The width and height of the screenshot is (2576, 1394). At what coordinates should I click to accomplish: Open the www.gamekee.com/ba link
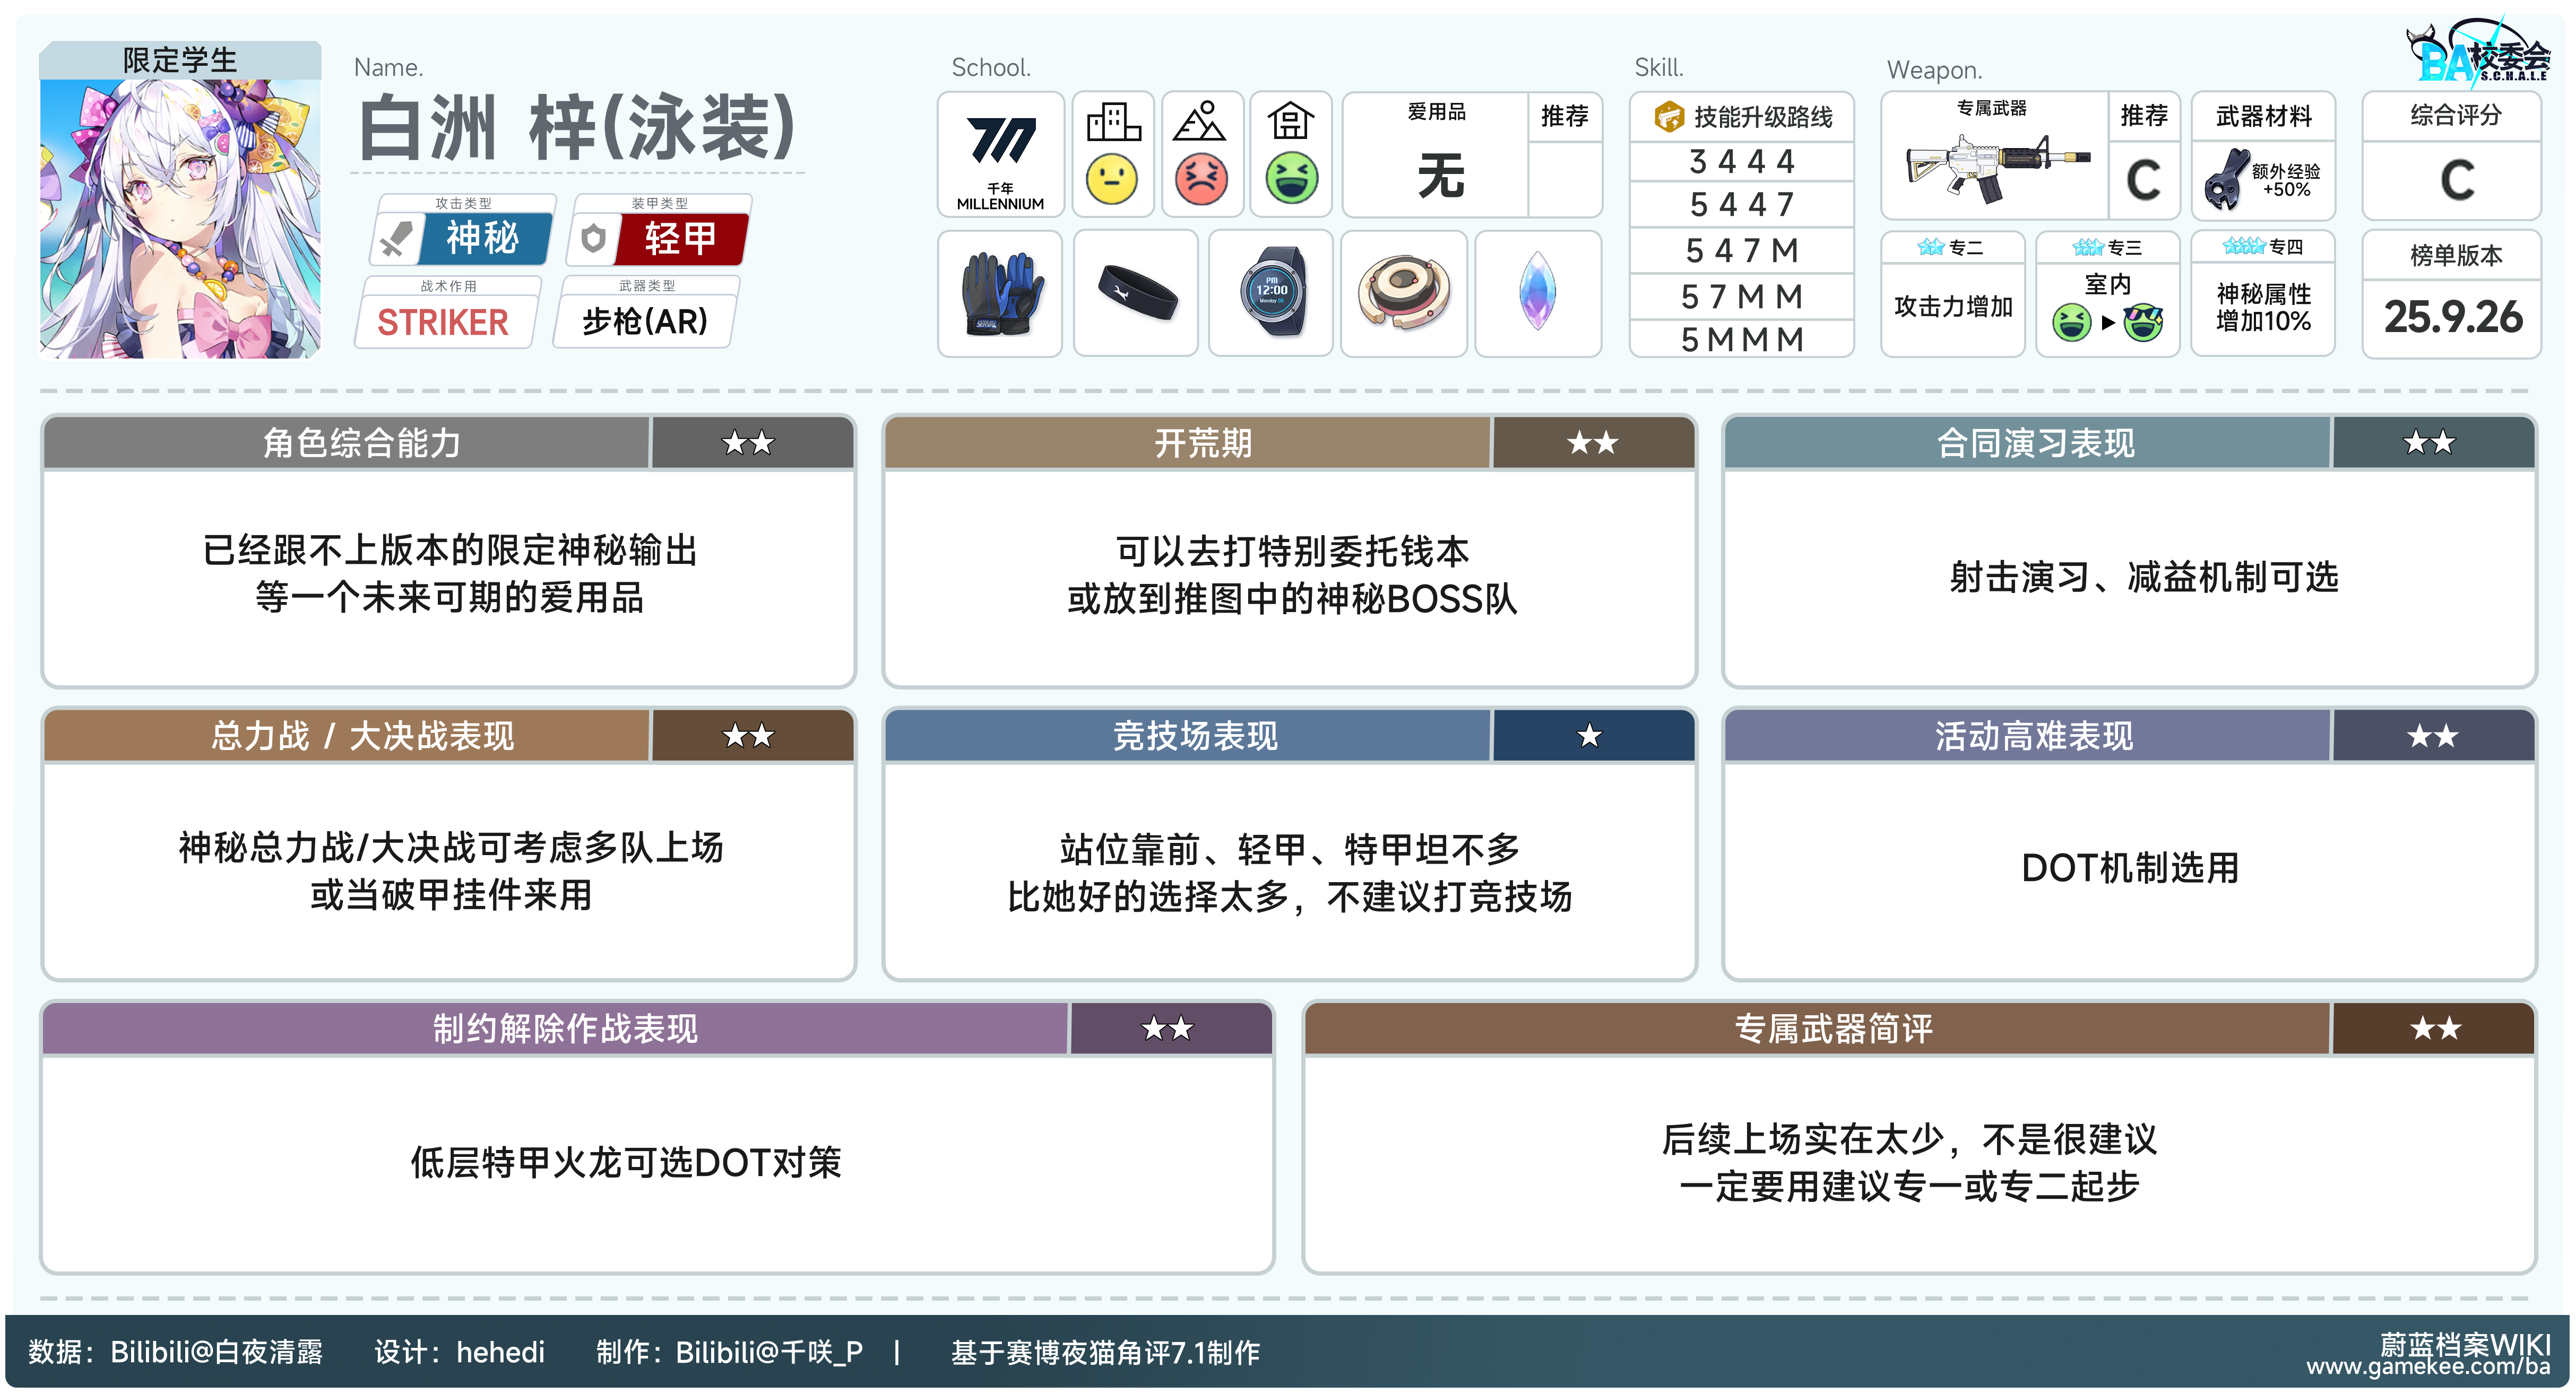(2427, 1367)
